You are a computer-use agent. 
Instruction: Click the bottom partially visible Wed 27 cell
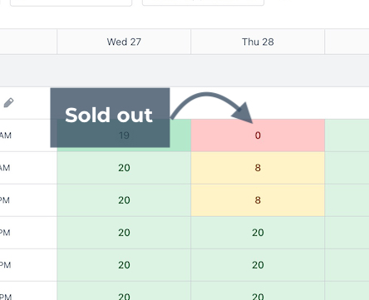(124, 291)
